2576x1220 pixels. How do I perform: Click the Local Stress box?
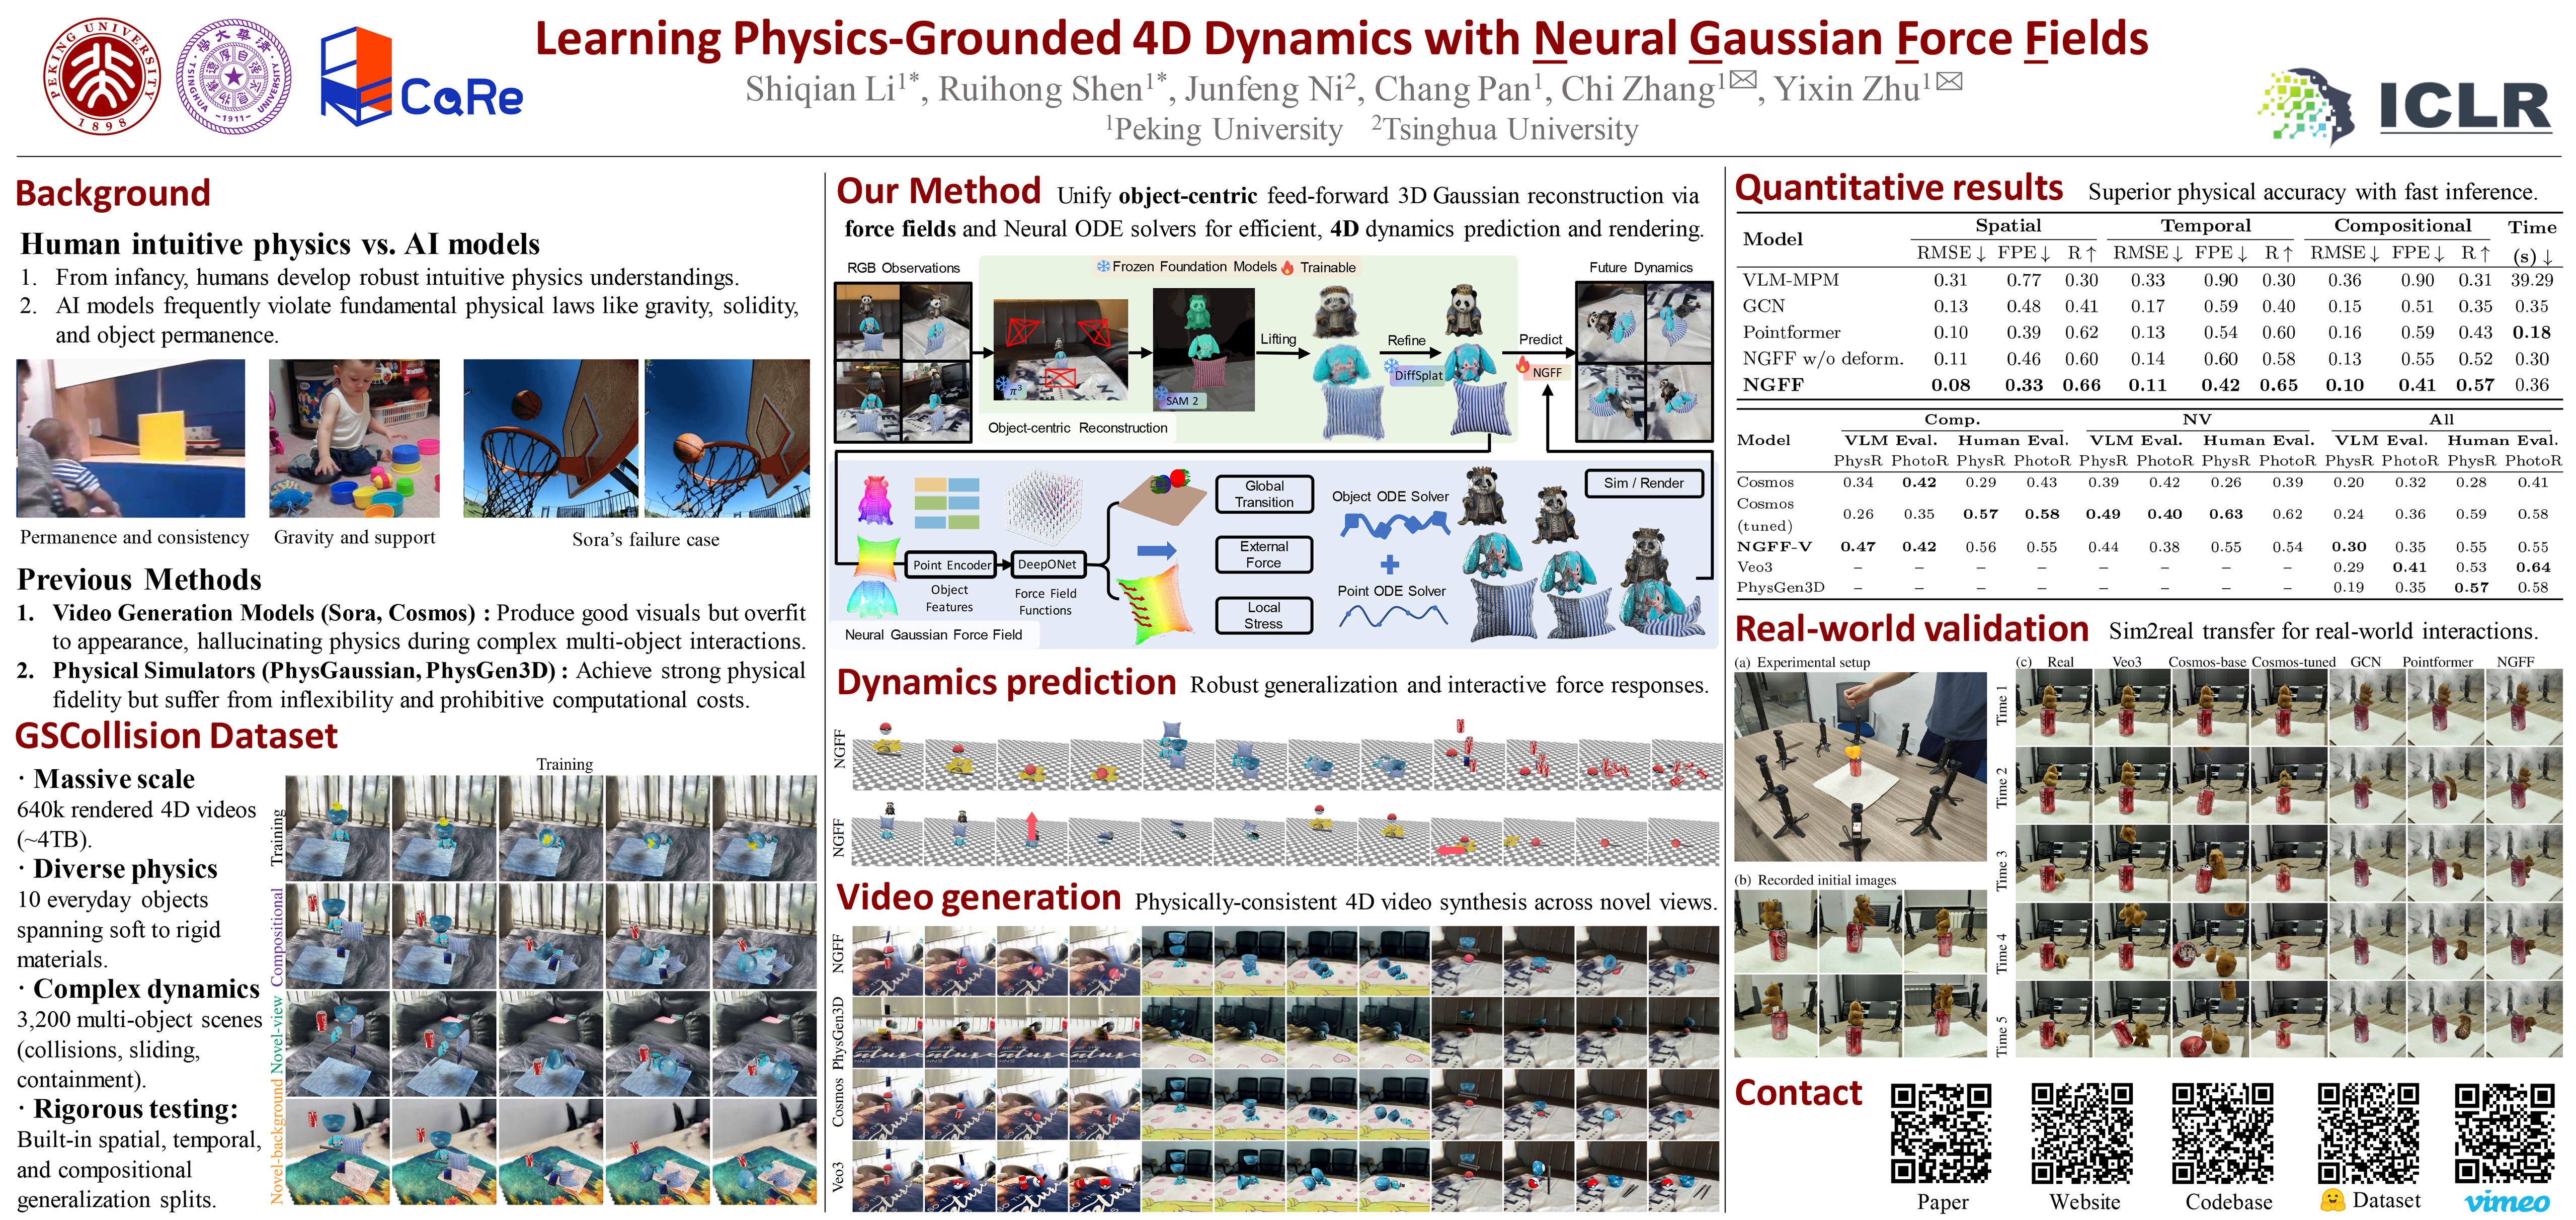click(1264, 615)
